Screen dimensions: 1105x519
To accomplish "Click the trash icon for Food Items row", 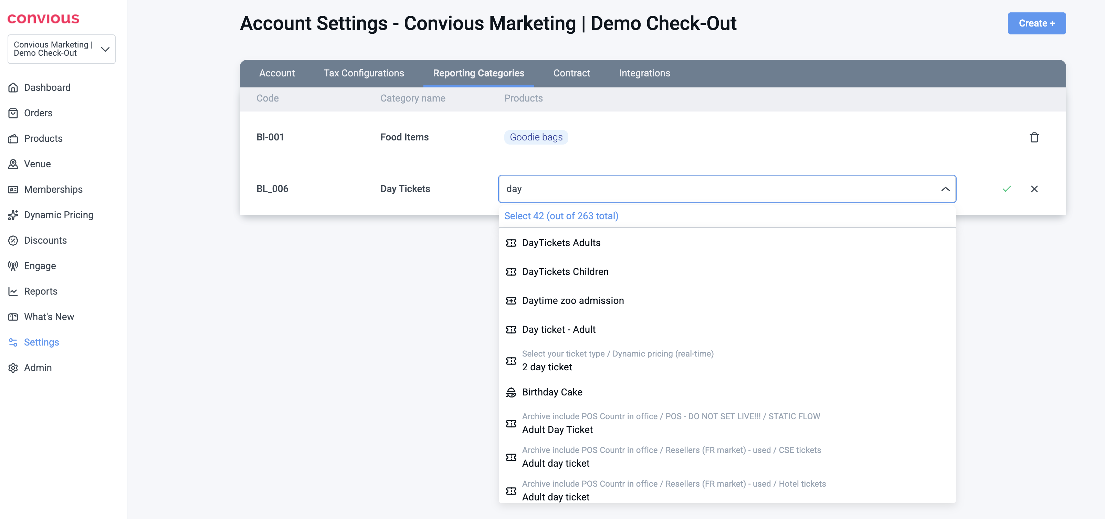I will [x=1034, y=137].
